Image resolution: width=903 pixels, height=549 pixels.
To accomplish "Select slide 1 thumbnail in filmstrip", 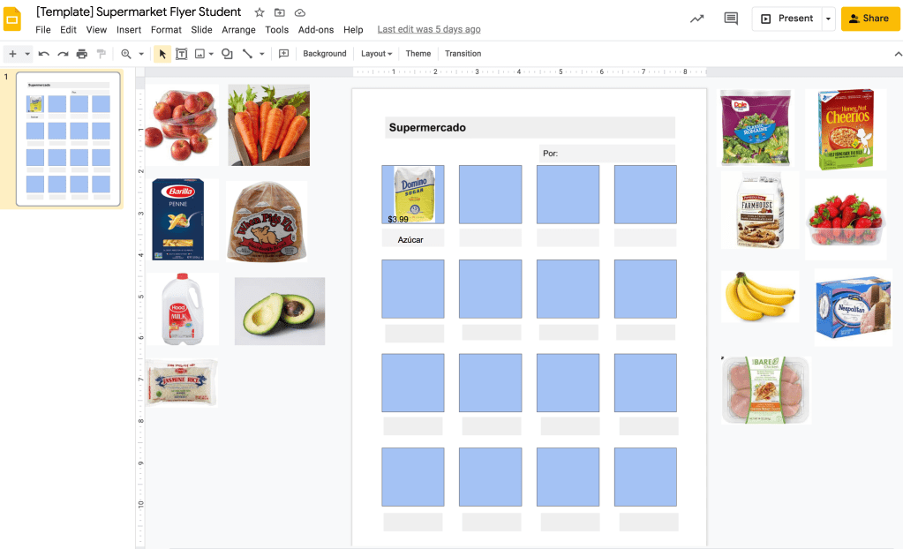I will click(68, 139).
